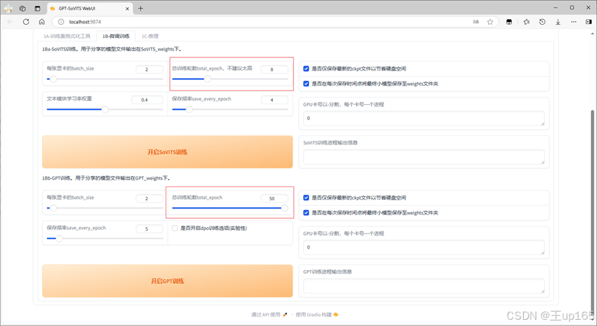
Task: Reload the localhost page
Action: pyautogui.click(x=26, y=21)
